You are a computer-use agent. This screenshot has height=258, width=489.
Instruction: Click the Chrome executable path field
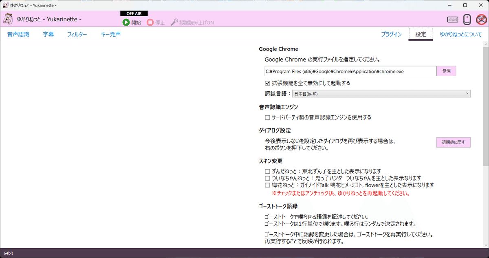(350, 71)
